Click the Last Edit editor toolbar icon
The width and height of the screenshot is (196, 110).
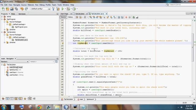tap(77, 17)
